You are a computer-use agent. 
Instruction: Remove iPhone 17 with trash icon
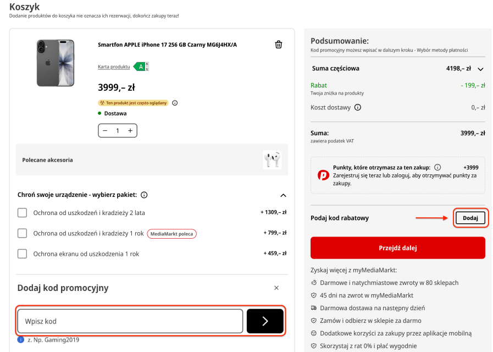click(278, 45)
